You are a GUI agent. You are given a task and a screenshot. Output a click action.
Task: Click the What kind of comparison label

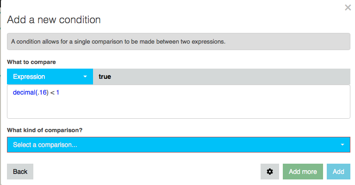[x=44, y=130]
